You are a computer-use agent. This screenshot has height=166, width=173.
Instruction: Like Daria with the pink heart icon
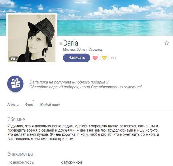coord(95,58)
